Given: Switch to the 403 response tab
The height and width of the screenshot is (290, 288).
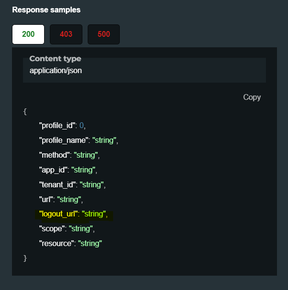Looking at the screenshot, I should tap(66, 34).
